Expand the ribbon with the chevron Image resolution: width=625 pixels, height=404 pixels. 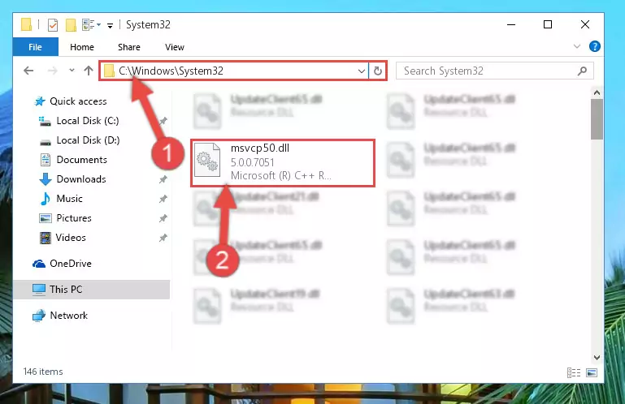pyautogui.click(x=577, y=46)
